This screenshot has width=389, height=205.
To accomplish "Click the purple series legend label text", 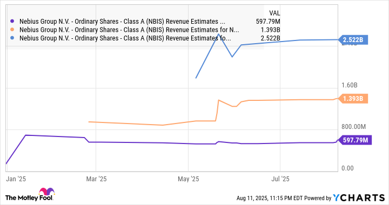I will pyautogui.click(x=122, y=22).
